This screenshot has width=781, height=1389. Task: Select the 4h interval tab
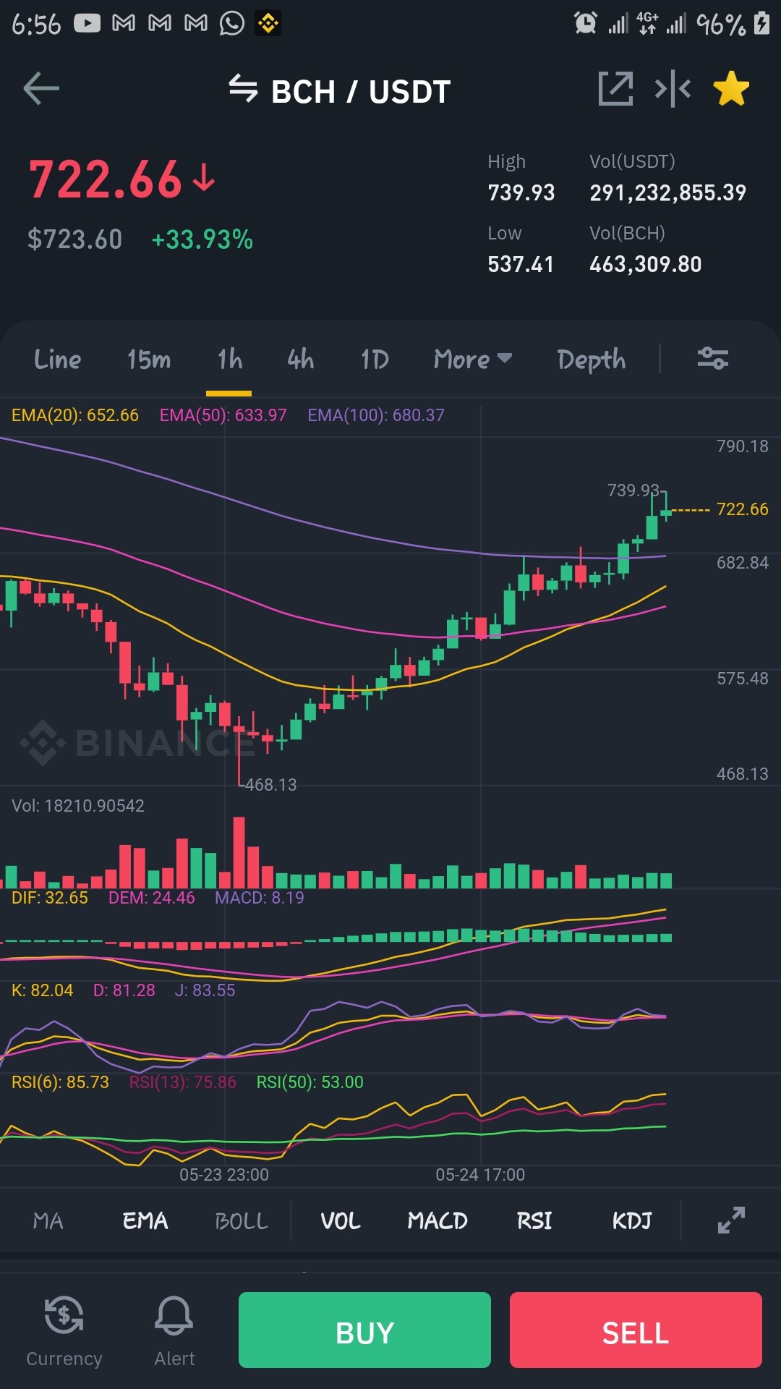click(301, 360)
